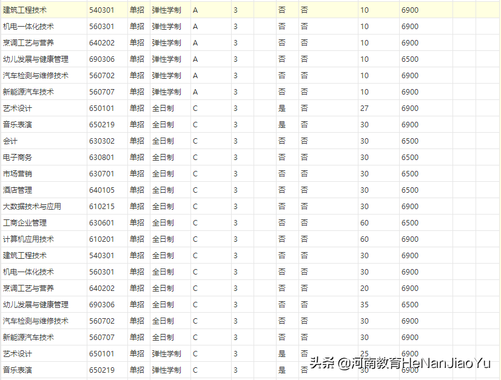Select the tuition 6500 cell for 会计
The height and width of the screenshot is (380, 501).
[x=410, y=141]
